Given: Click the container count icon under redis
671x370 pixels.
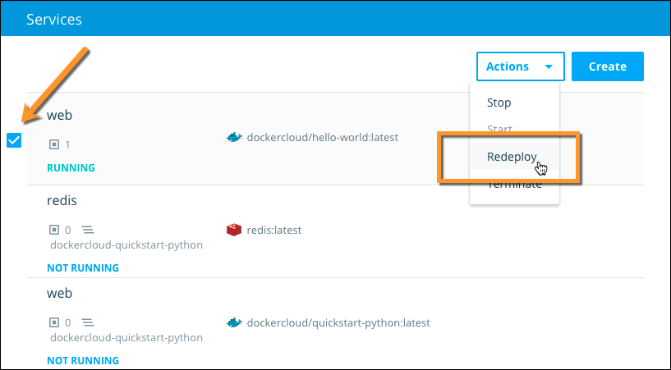Looking at the screenshot, I should 54,231.
